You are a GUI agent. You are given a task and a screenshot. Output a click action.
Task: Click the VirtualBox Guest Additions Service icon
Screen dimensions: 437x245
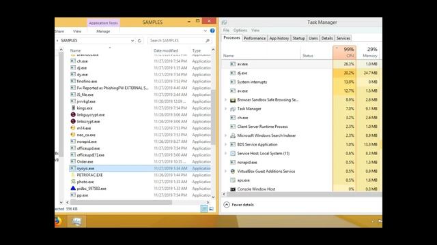[233, 171]
